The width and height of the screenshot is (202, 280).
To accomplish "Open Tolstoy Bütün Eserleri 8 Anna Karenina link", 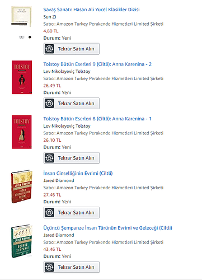I will 97,119.
